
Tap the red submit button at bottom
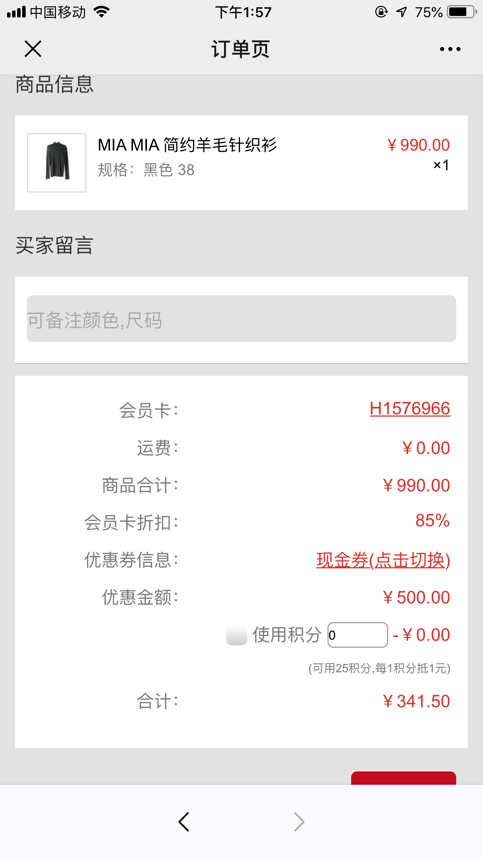click(403, 778)
